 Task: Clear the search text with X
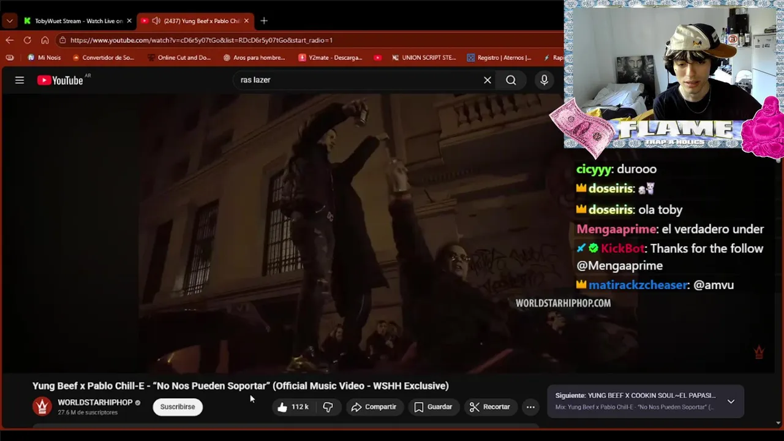488,80
